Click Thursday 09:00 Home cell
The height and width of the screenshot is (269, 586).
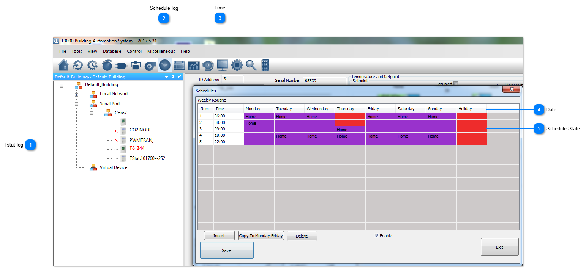point(350,130)
